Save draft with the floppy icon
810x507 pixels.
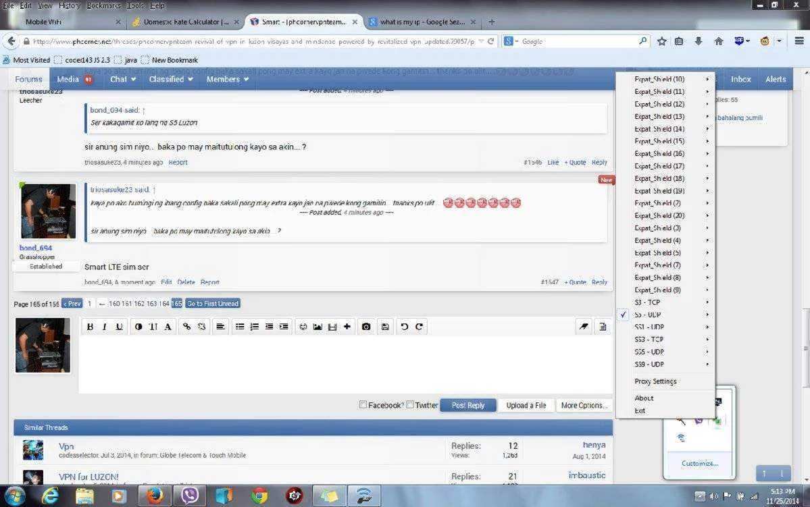tap(385, 327)
